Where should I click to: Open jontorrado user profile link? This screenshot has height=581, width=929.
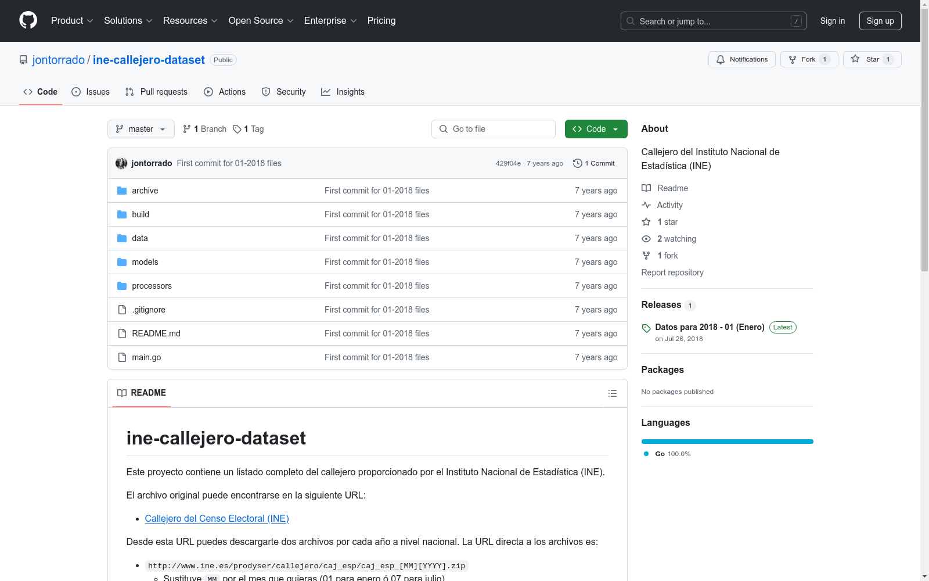tap(59, 60)
